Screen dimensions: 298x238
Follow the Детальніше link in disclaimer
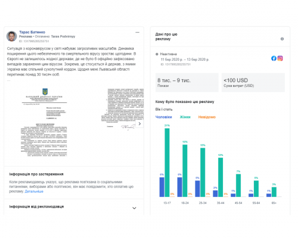[x=34, y=192]
